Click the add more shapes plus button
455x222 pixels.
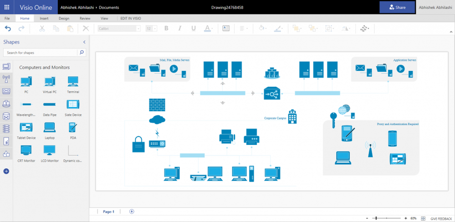click(6, 171)
